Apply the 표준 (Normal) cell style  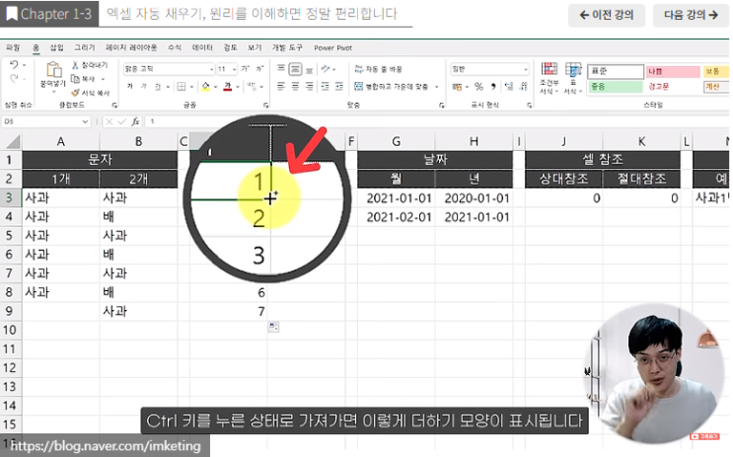pyautogui.click(x=616, y=71)
